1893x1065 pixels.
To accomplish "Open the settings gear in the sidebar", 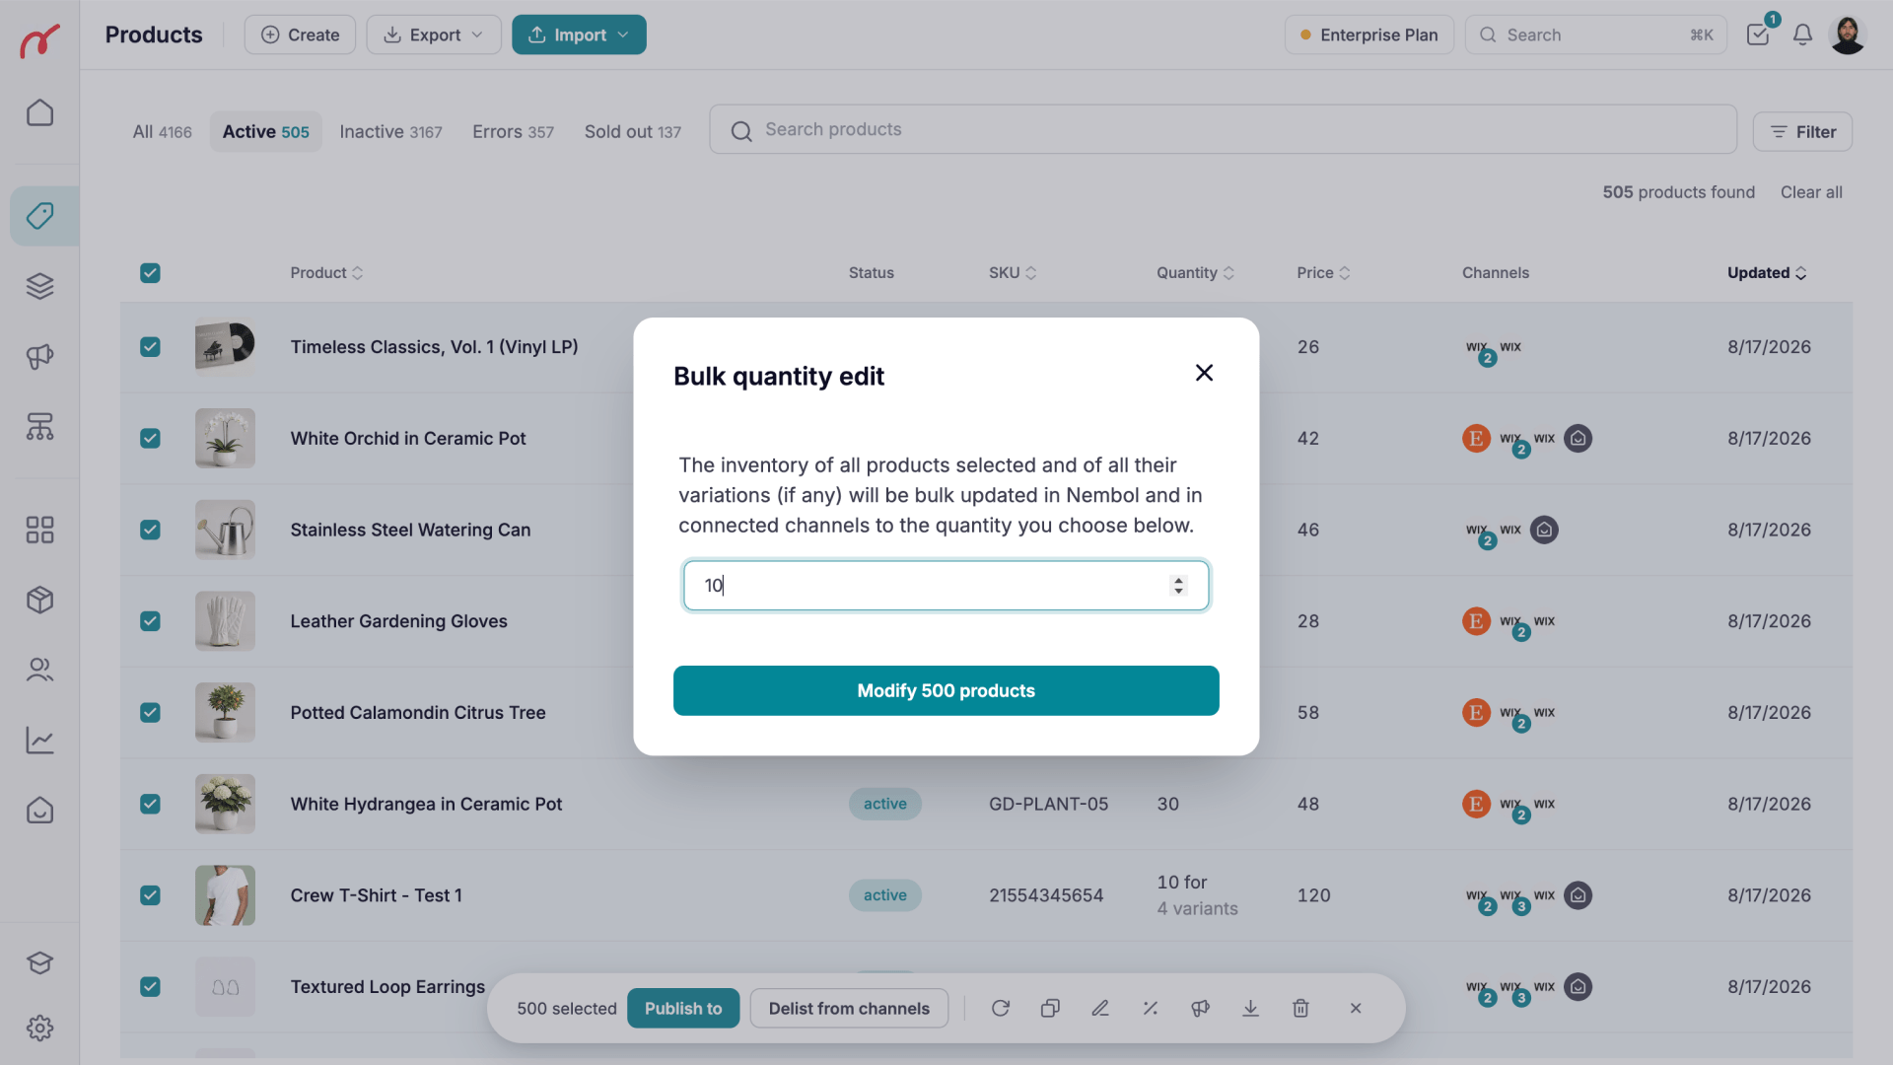I will pyautogui.click(x=39, y=1029).
